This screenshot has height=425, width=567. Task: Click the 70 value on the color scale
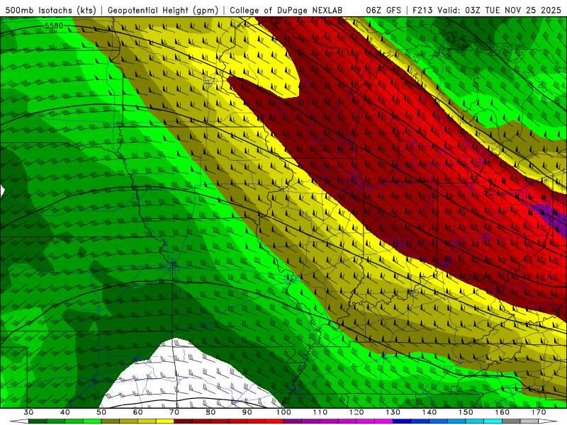[x=174, y=412]
